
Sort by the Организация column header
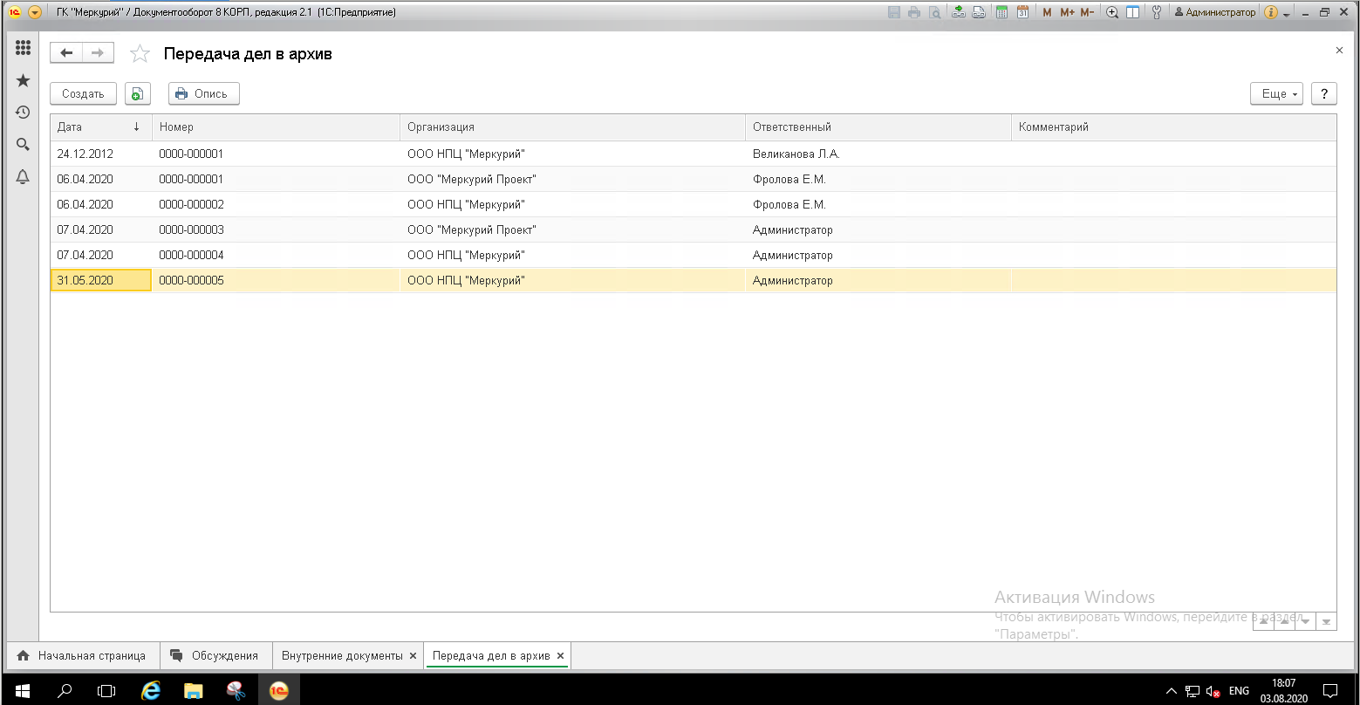click(x=572, y=127)
